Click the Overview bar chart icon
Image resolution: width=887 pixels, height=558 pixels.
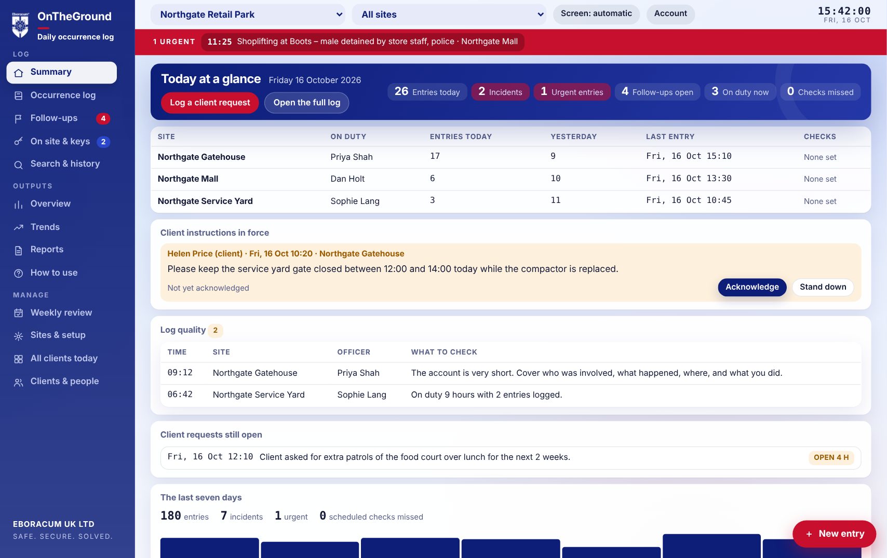(x=19, y=205)
